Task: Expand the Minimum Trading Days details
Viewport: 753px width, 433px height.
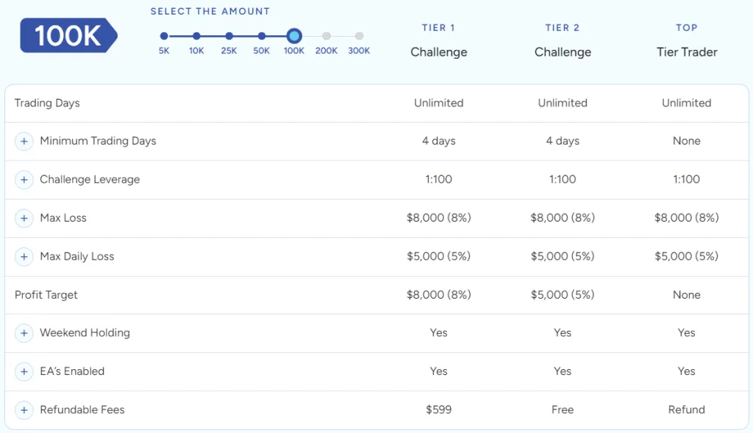Action: click(x=24, y=141)
